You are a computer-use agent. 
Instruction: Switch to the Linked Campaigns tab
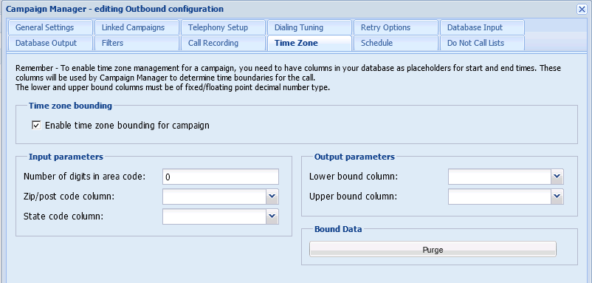point(137,27)
